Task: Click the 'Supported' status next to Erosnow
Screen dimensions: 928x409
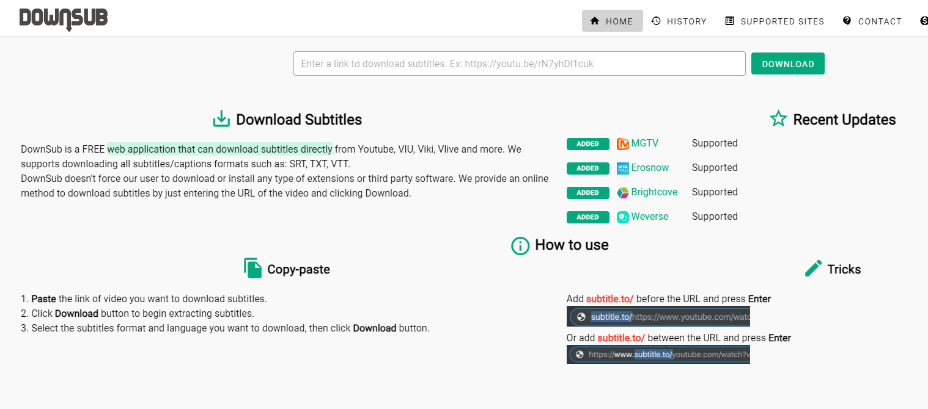Action: (715, 168)
